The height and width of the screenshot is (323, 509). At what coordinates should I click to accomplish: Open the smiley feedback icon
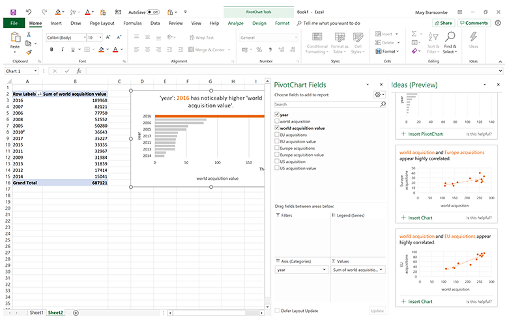click(498, 23)
